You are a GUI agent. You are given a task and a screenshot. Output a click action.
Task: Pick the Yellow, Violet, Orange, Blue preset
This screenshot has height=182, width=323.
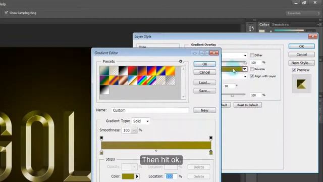tap(114, 80)
